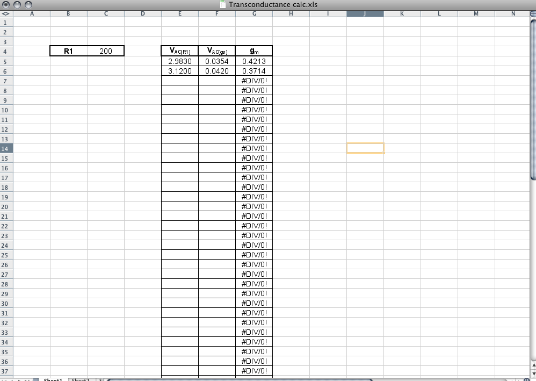Select column I header
The height and width of the screenshot is (381, 536).
(328, 13)
